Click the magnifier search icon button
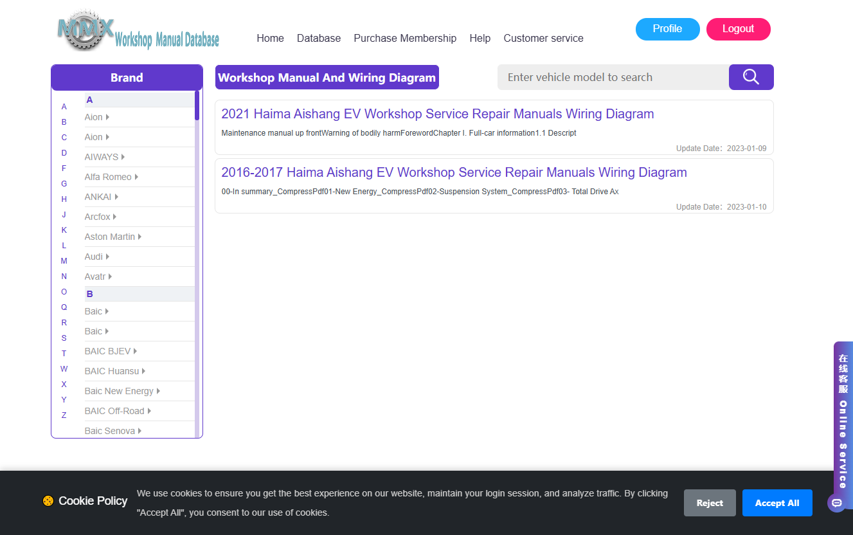The height and width of the screenshot is (535, 853). point(751,77)
